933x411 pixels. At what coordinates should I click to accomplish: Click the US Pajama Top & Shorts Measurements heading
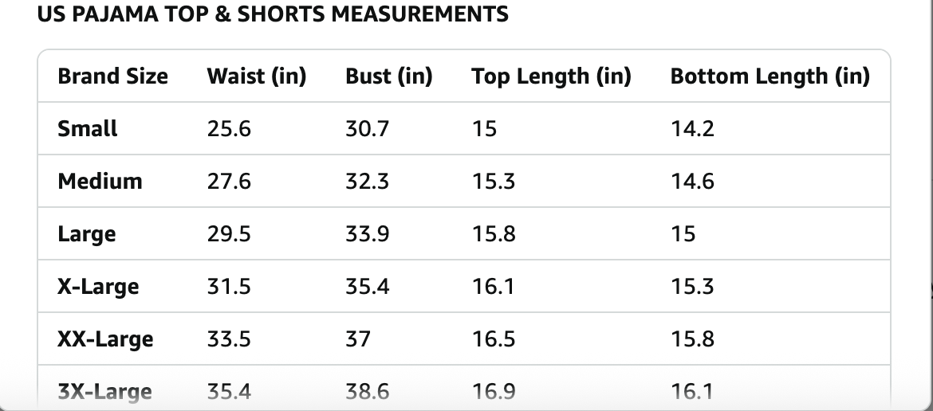(x=273, y=14)
